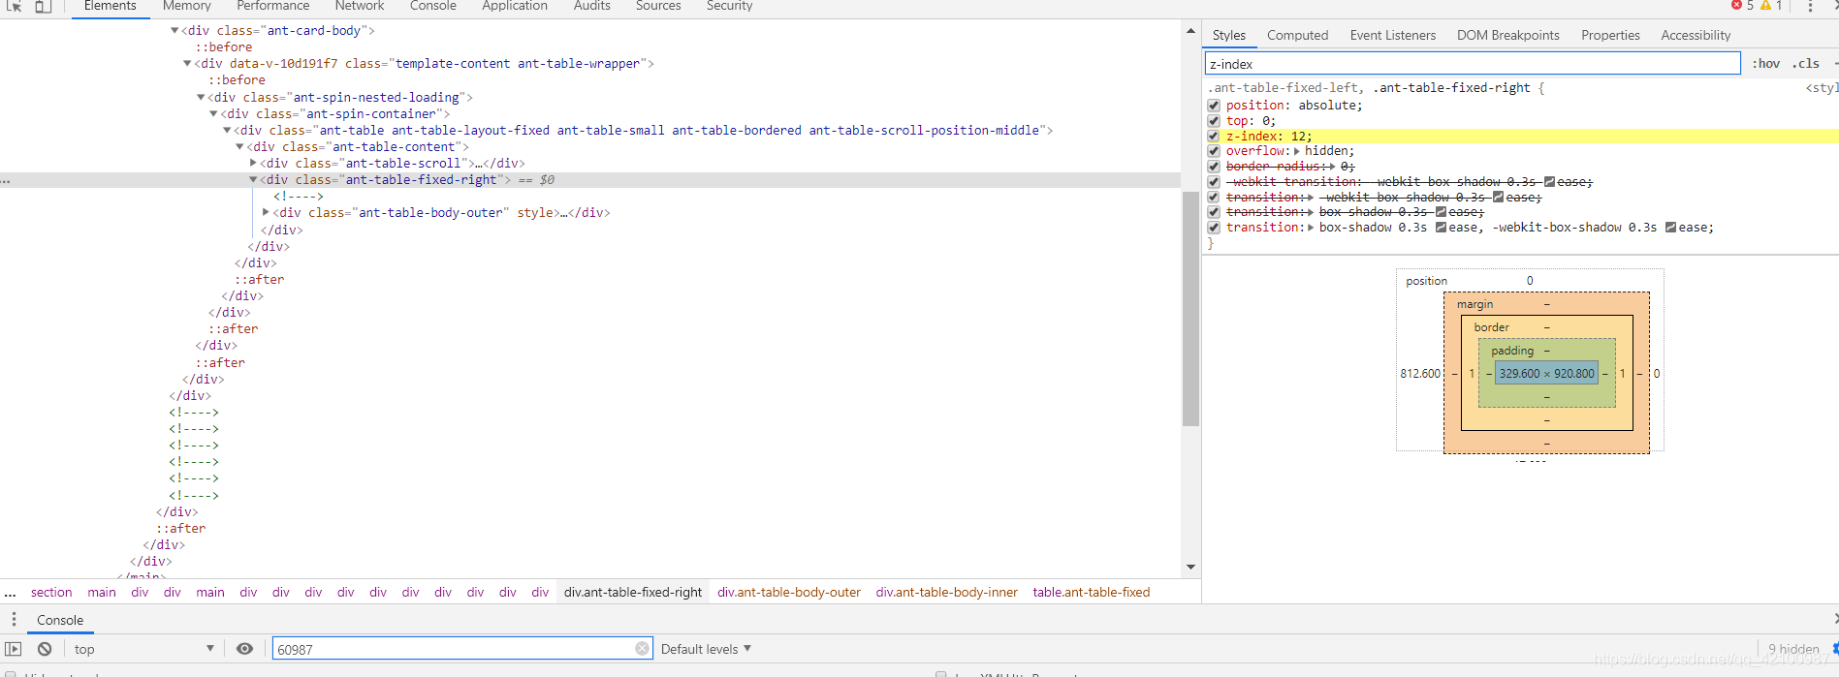Select the ant-table-content div line
The height and width of the screenshot is (677, 1839).
(358, 147)
